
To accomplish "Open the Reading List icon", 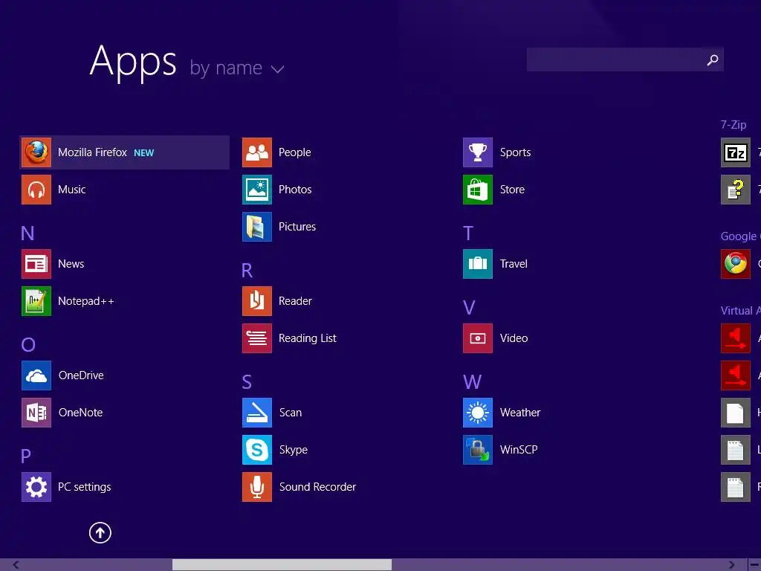I will click(x=257, y=338).
